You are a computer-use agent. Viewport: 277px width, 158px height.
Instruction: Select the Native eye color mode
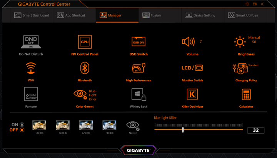(133, 126)
